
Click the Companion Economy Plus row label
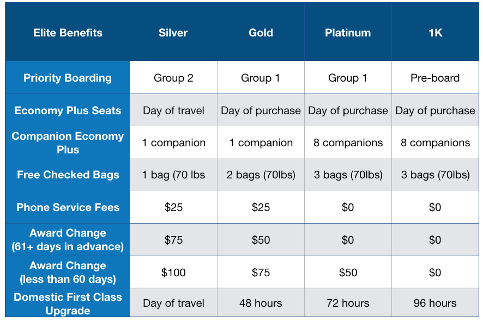[68, 143]
